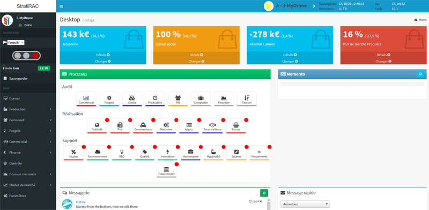The width and height of the screenshot is (429, 210).
Task: Open Contrôle in sidebar
Action: (x=28, y=164)
